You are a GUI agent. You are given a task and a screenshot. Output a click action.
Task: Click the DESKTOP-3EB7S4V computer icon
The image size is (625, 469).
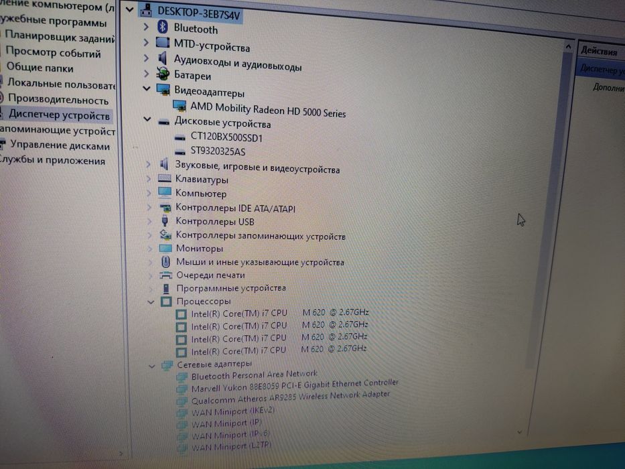pos(146,10)
